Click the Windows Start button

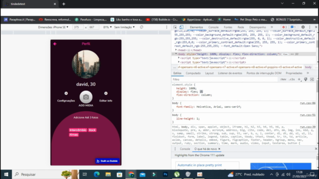click(x=6, y=175)
